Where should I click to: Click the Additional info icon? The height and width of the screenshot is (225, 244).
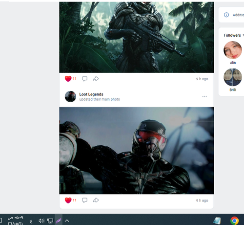[x=226, y=15]
